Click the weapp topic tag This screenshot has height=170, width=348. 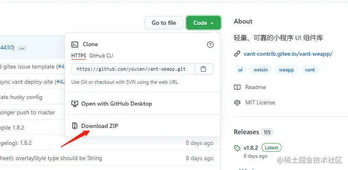point(286,70)
